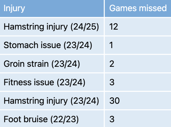This screenshot has width=171, height=127.
Task: Select the Groin strain games missed value 2
Action: (138, 64)
